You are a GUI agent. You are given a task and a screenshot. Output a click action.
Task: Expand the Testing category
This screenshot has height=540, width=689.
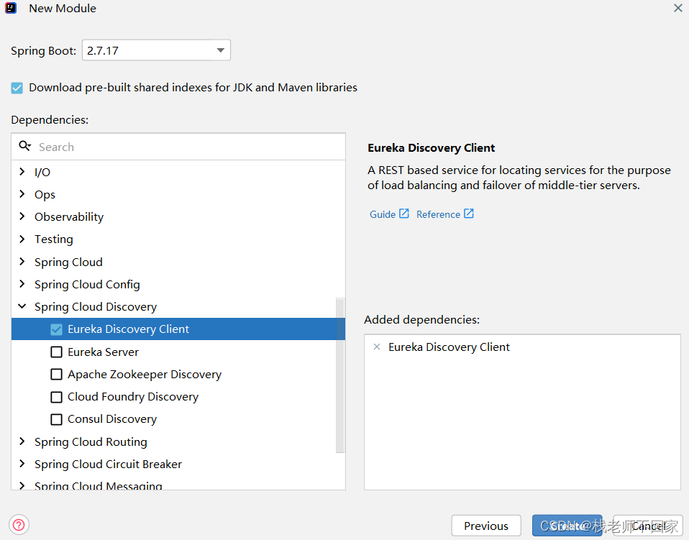(x=22, y=239)
